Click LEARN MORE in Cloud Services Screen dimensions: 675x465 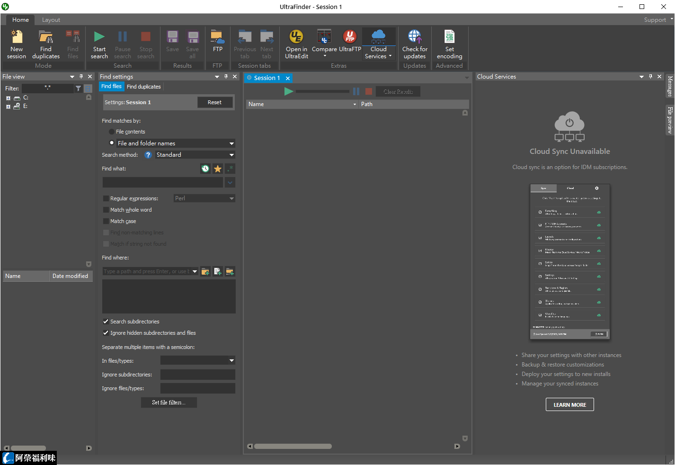[570, 405]
